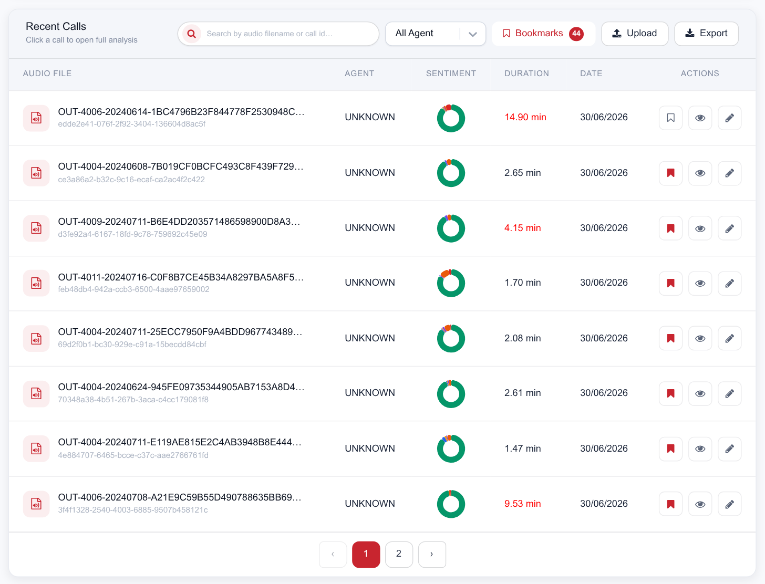Edit the 14.90 min call with pencil icon
Viewport: 765px width, 584px height.
click(x=730, y=118)
